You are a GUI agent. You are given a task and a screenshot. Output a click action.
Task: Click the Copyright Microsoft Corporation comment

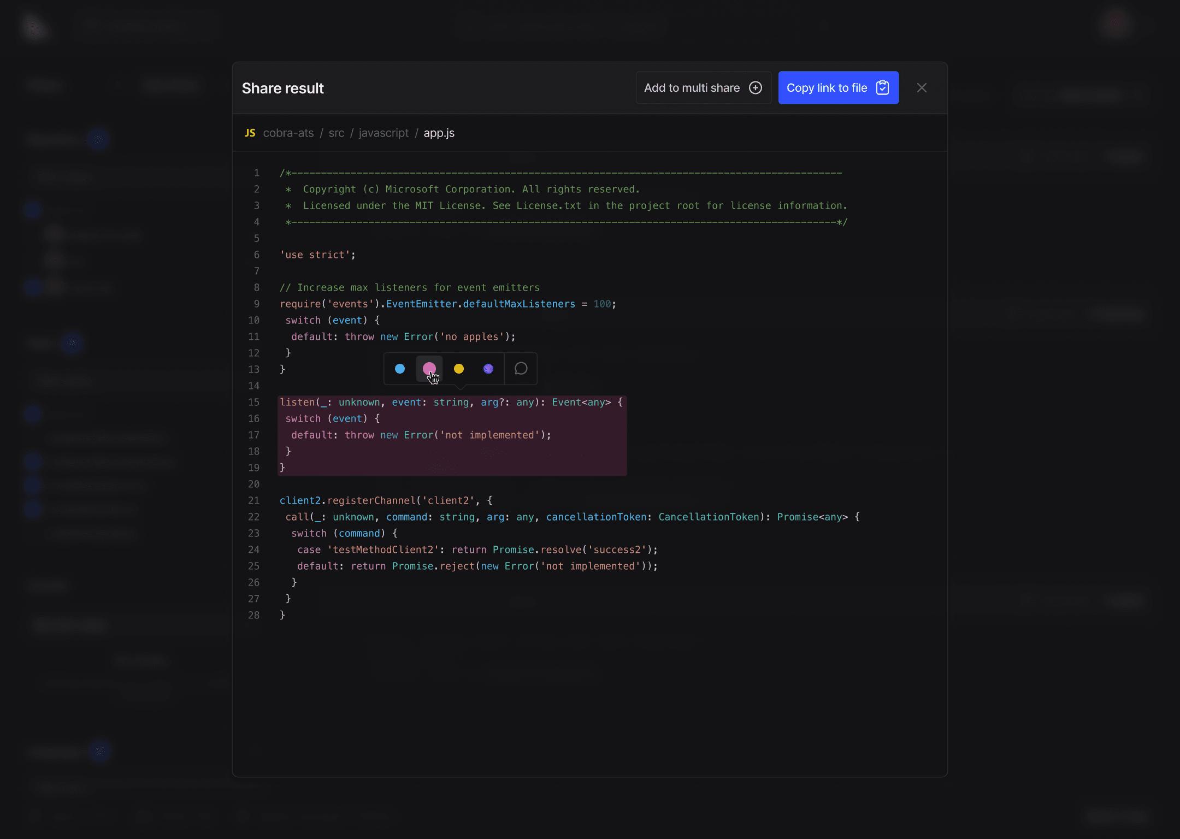tap(462, 189)
